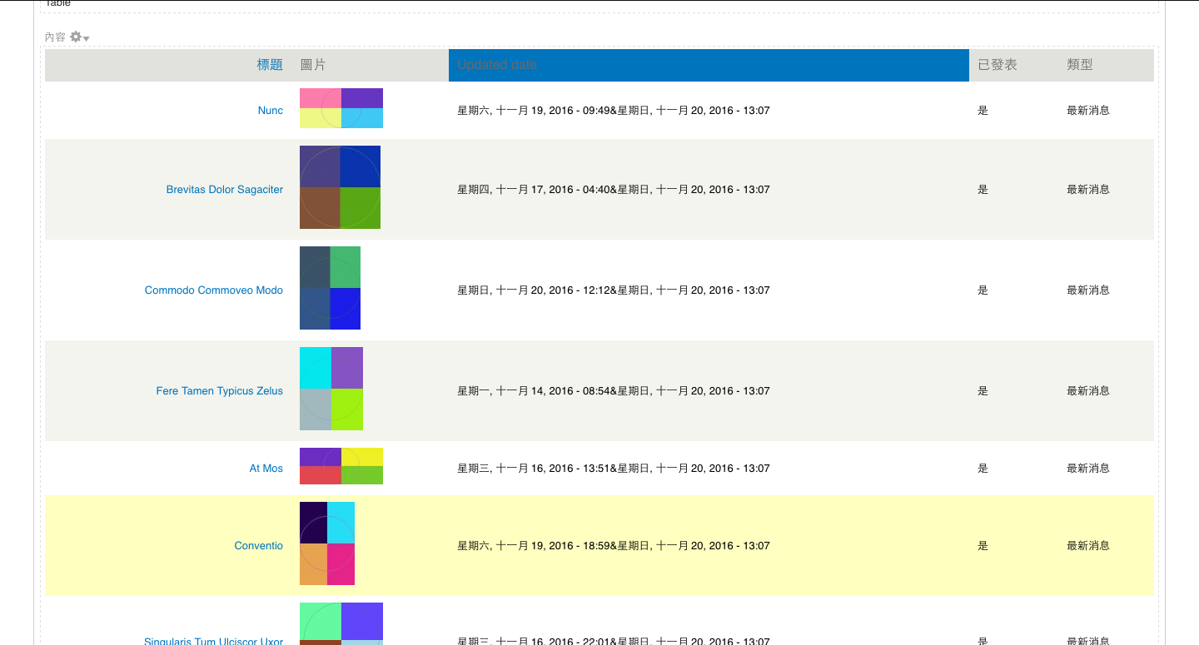Image resolution: width=1199 pixels, height=645 pixels.
Task: Open the Commodo Commoveo Modo link
Action: click(214, 290)
